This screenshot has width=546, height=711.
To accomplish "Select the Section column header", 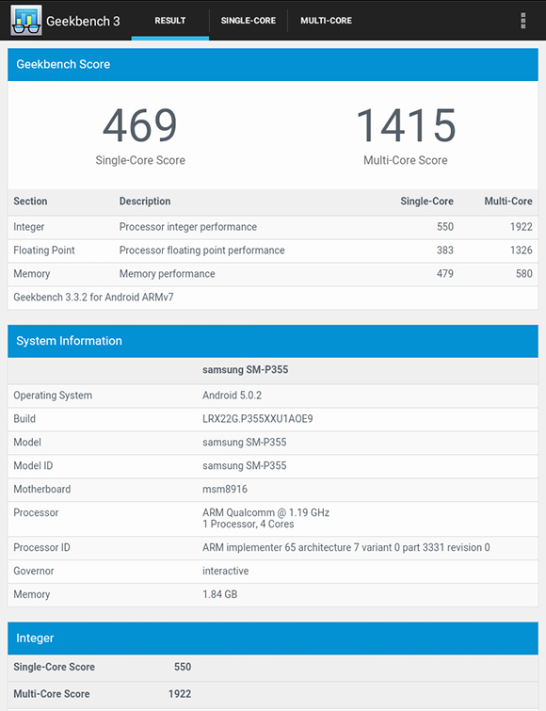I will (x=30, y=201).
